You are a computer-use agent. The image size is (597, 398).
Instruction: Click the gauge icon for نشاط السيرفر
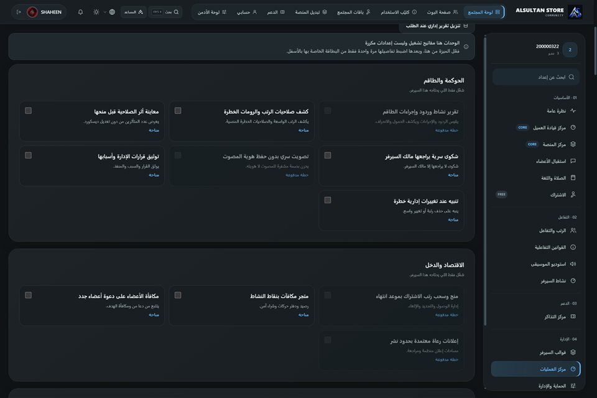click(573, 280)
